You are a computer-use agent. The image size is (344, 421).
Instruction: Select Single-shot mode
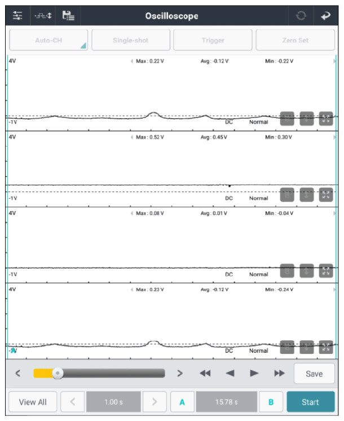[130, 41]
